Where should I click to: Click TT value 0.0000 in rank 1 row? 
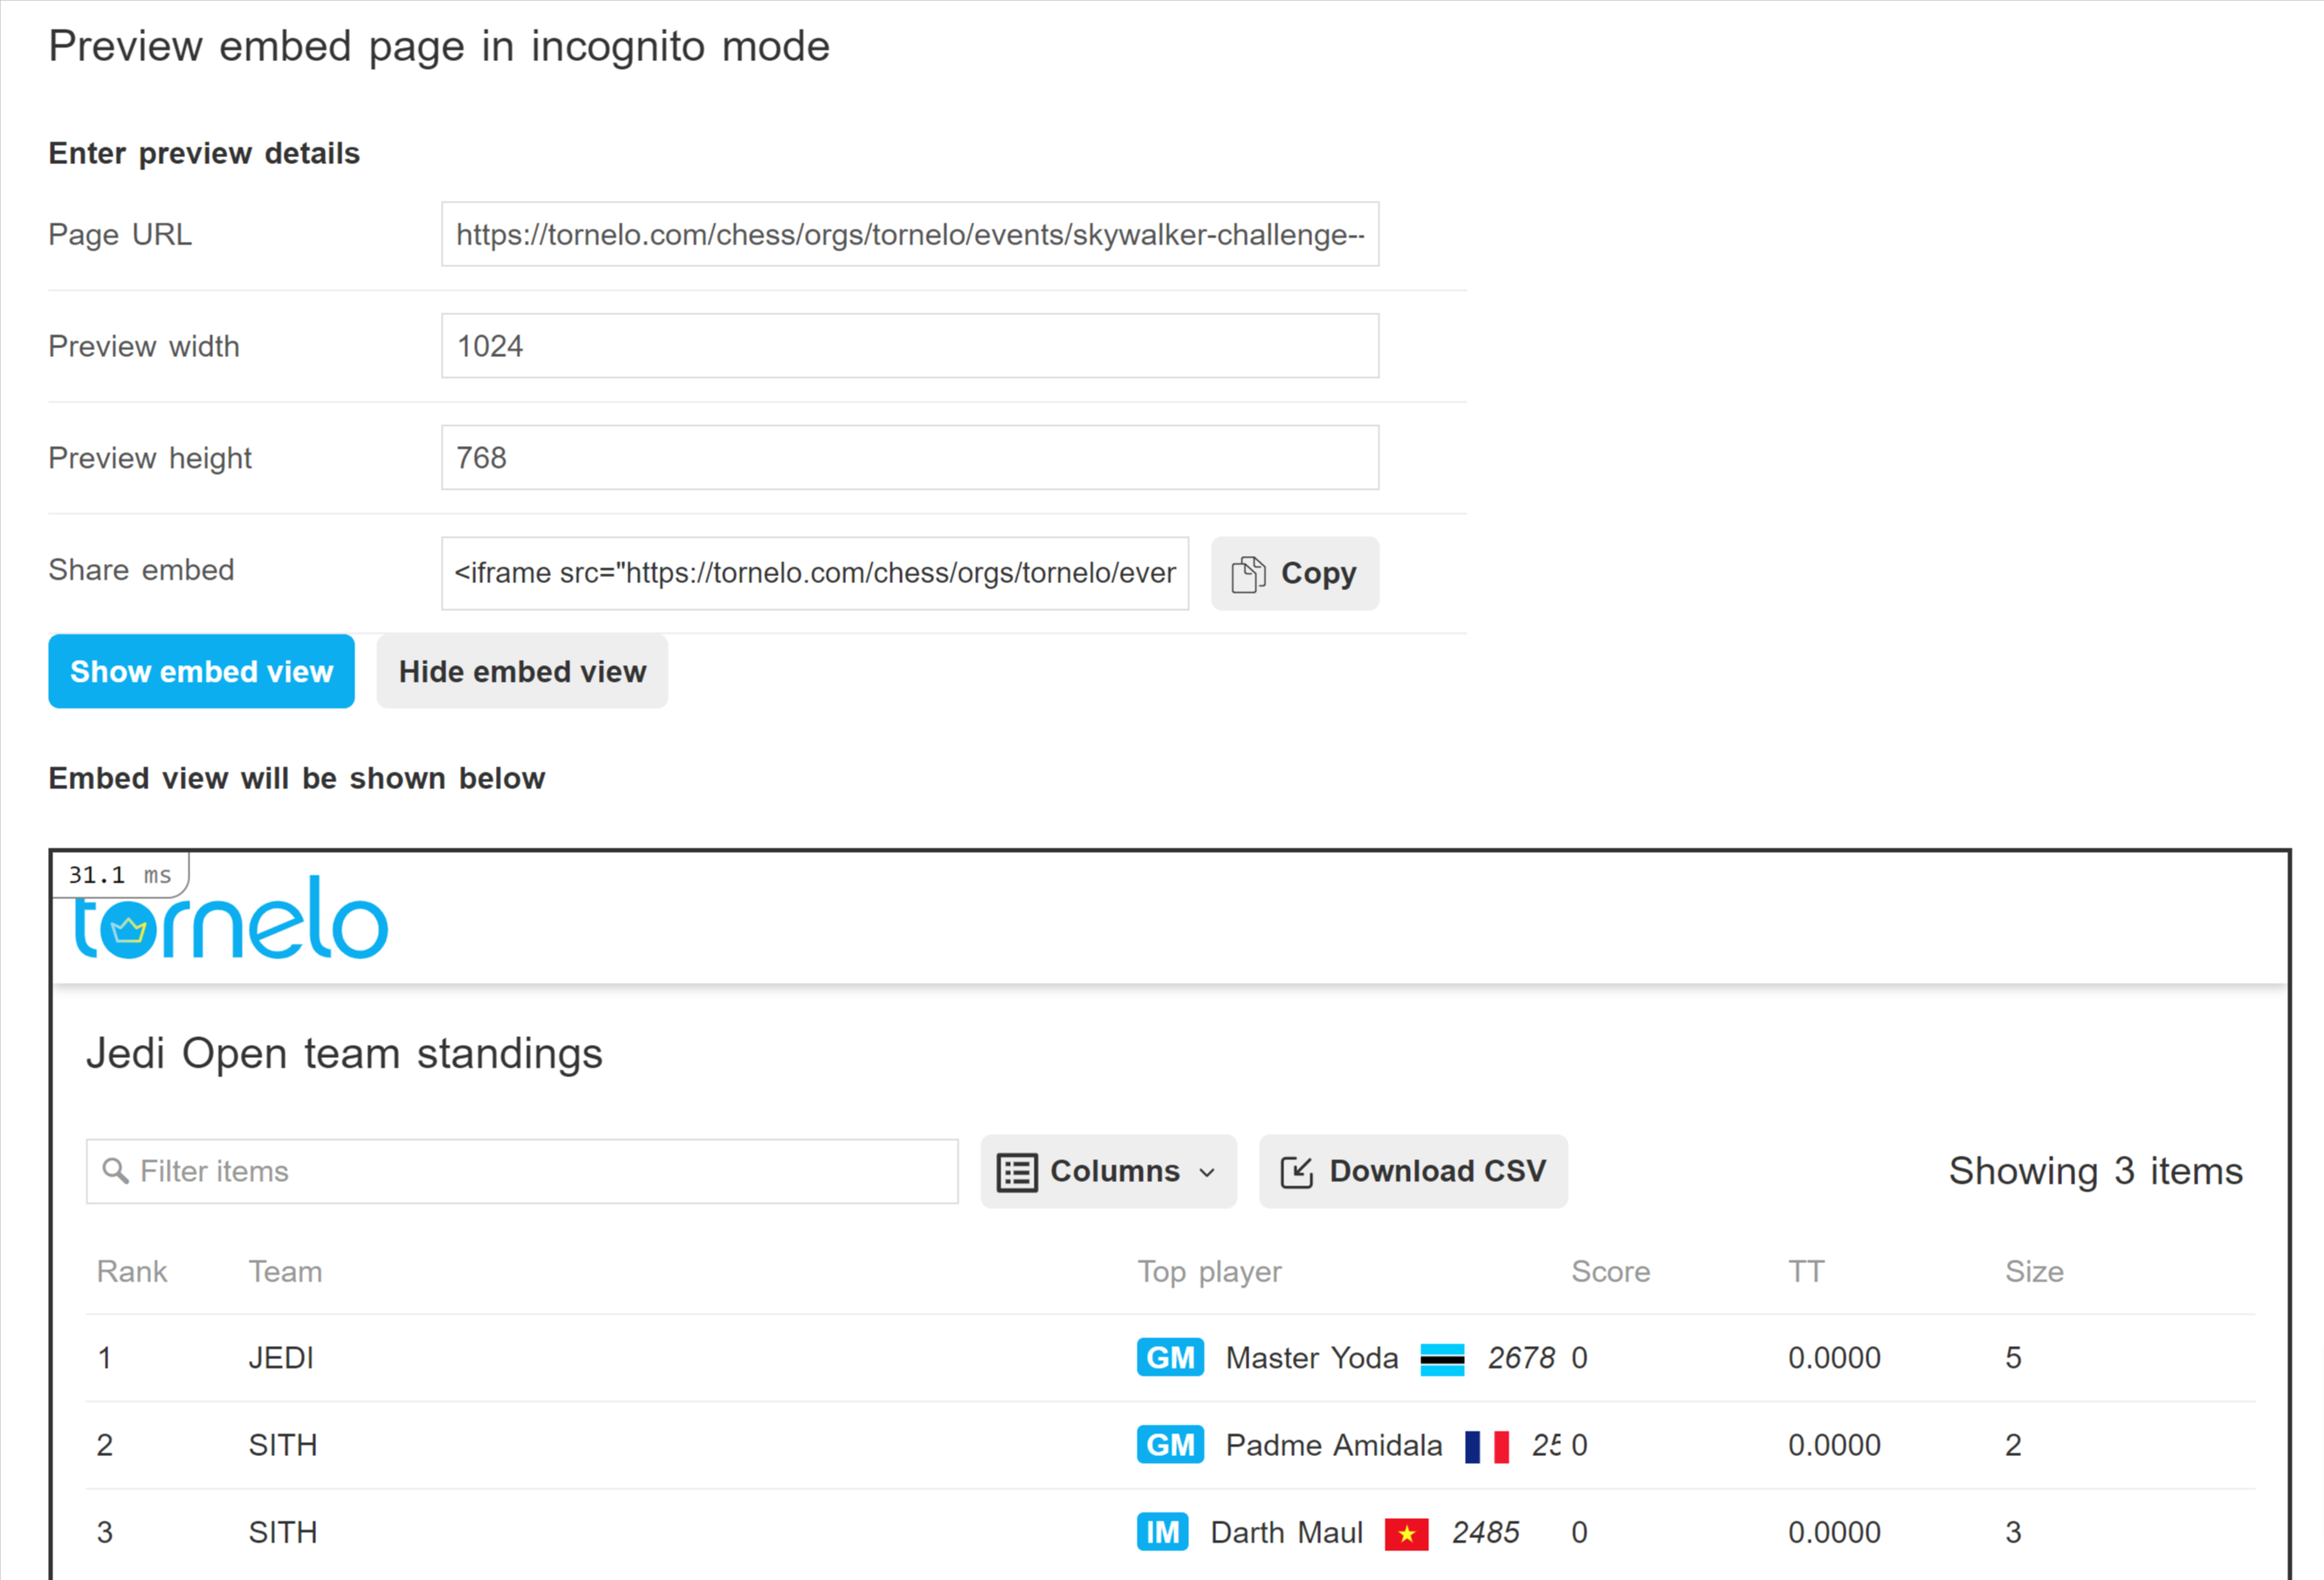pos(1834,1358)
